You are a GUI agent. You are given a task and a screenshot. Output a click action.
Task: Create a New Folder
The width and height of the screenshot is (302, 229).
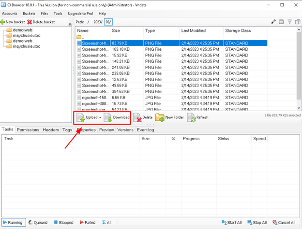[160, 117]
